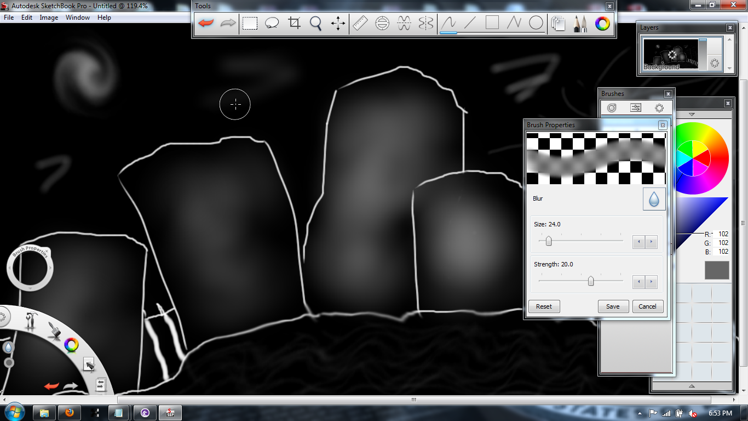
Task: Open File Explorer from the taskbar
Action: pyautogui.click(x=44, y=412)
